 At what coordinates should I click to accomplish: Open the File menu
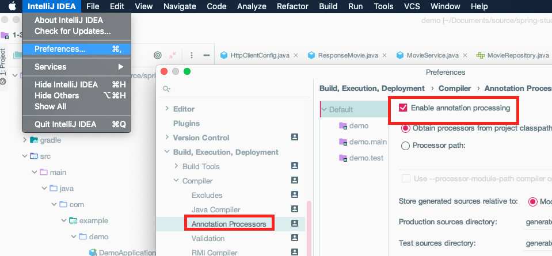[93, 6]
